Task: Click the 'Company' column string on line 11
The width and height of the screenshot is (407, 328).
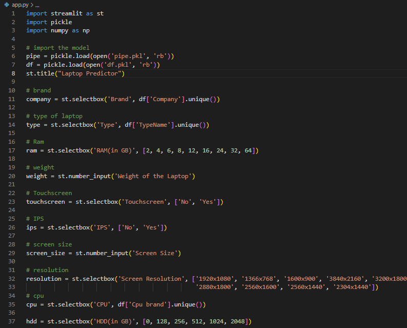Action: 166,99
